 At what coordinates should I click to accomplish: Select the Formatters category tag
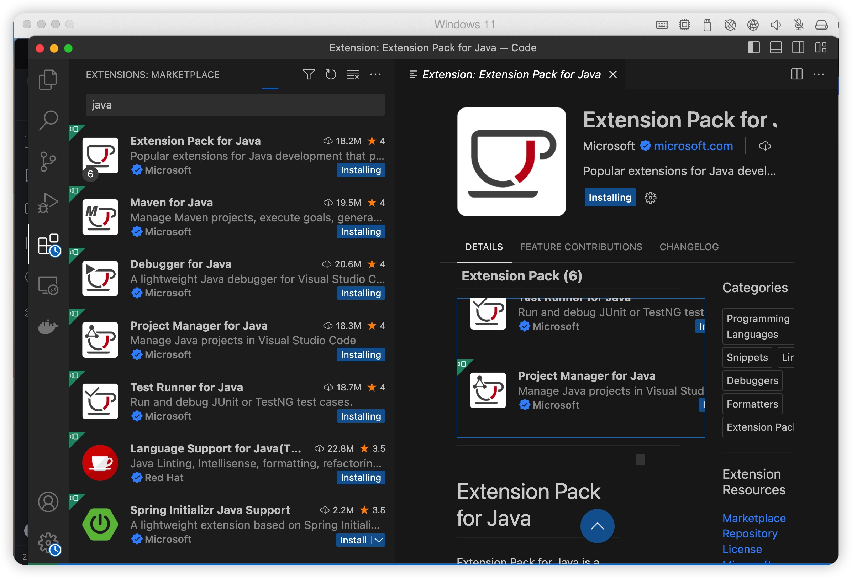click(x=752, y=404)
